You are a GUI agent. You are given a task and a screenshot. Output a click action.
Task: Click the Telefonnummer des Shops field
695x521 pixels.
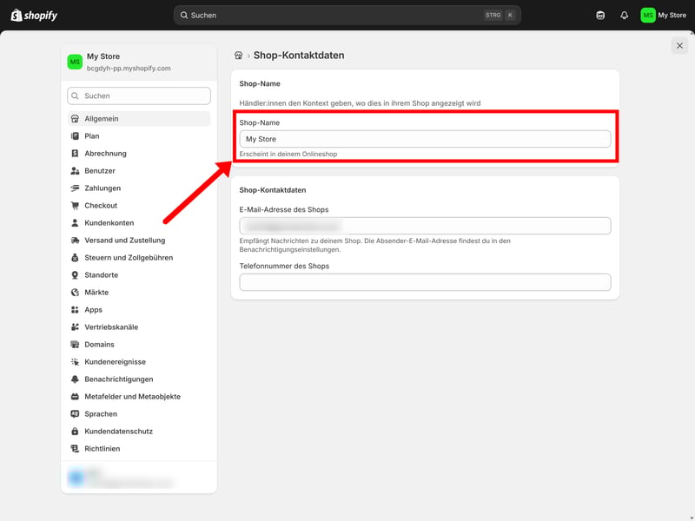(x=425, y=282)
